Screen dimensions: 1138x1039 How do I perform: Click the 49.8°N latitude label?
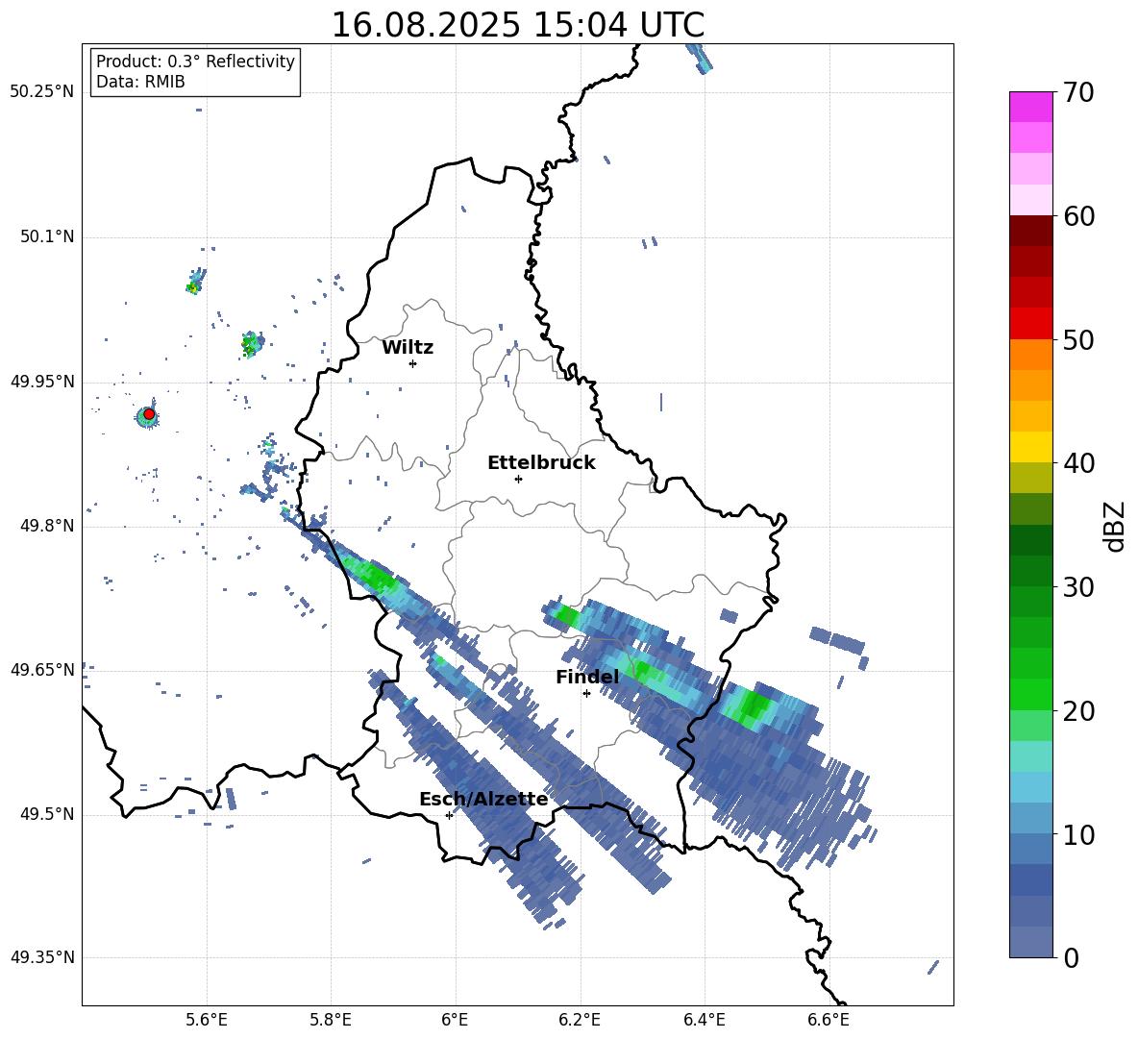point(46,526)
